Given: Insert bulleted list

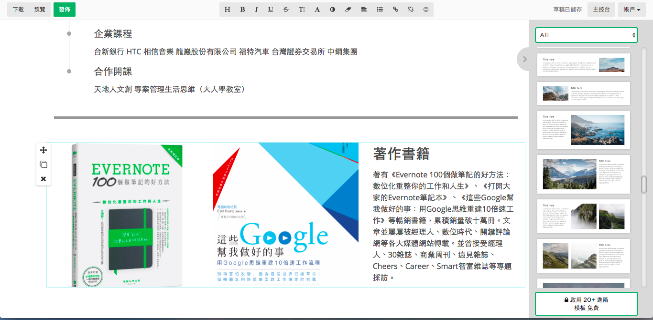Looking at the screenshot, I should click(380, 10).
